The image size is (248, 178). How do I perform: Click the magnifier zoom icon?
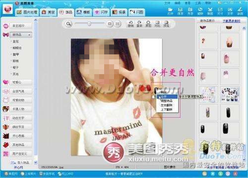tap(68, 24)
